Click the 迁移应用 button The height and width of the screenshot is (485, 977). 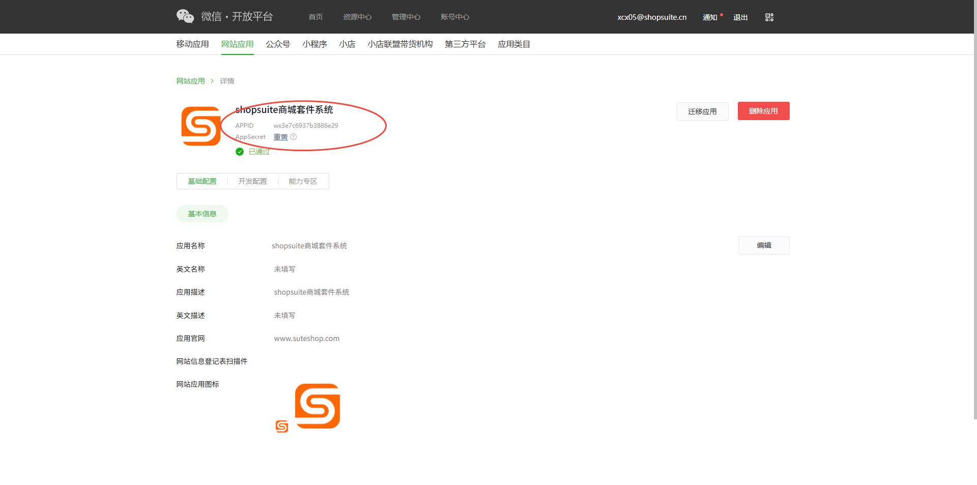pos(702,111)
